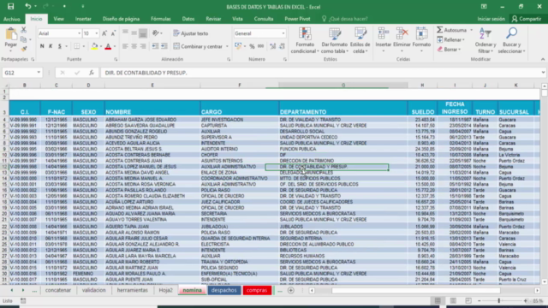Click Insertar cells icon
This screenshot has height=308, width=548.
[x=383, y=34]
